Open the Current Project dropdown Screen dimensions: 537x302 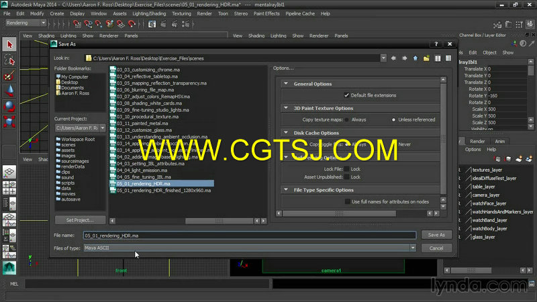pyautogui.click(x=103, y=128)
